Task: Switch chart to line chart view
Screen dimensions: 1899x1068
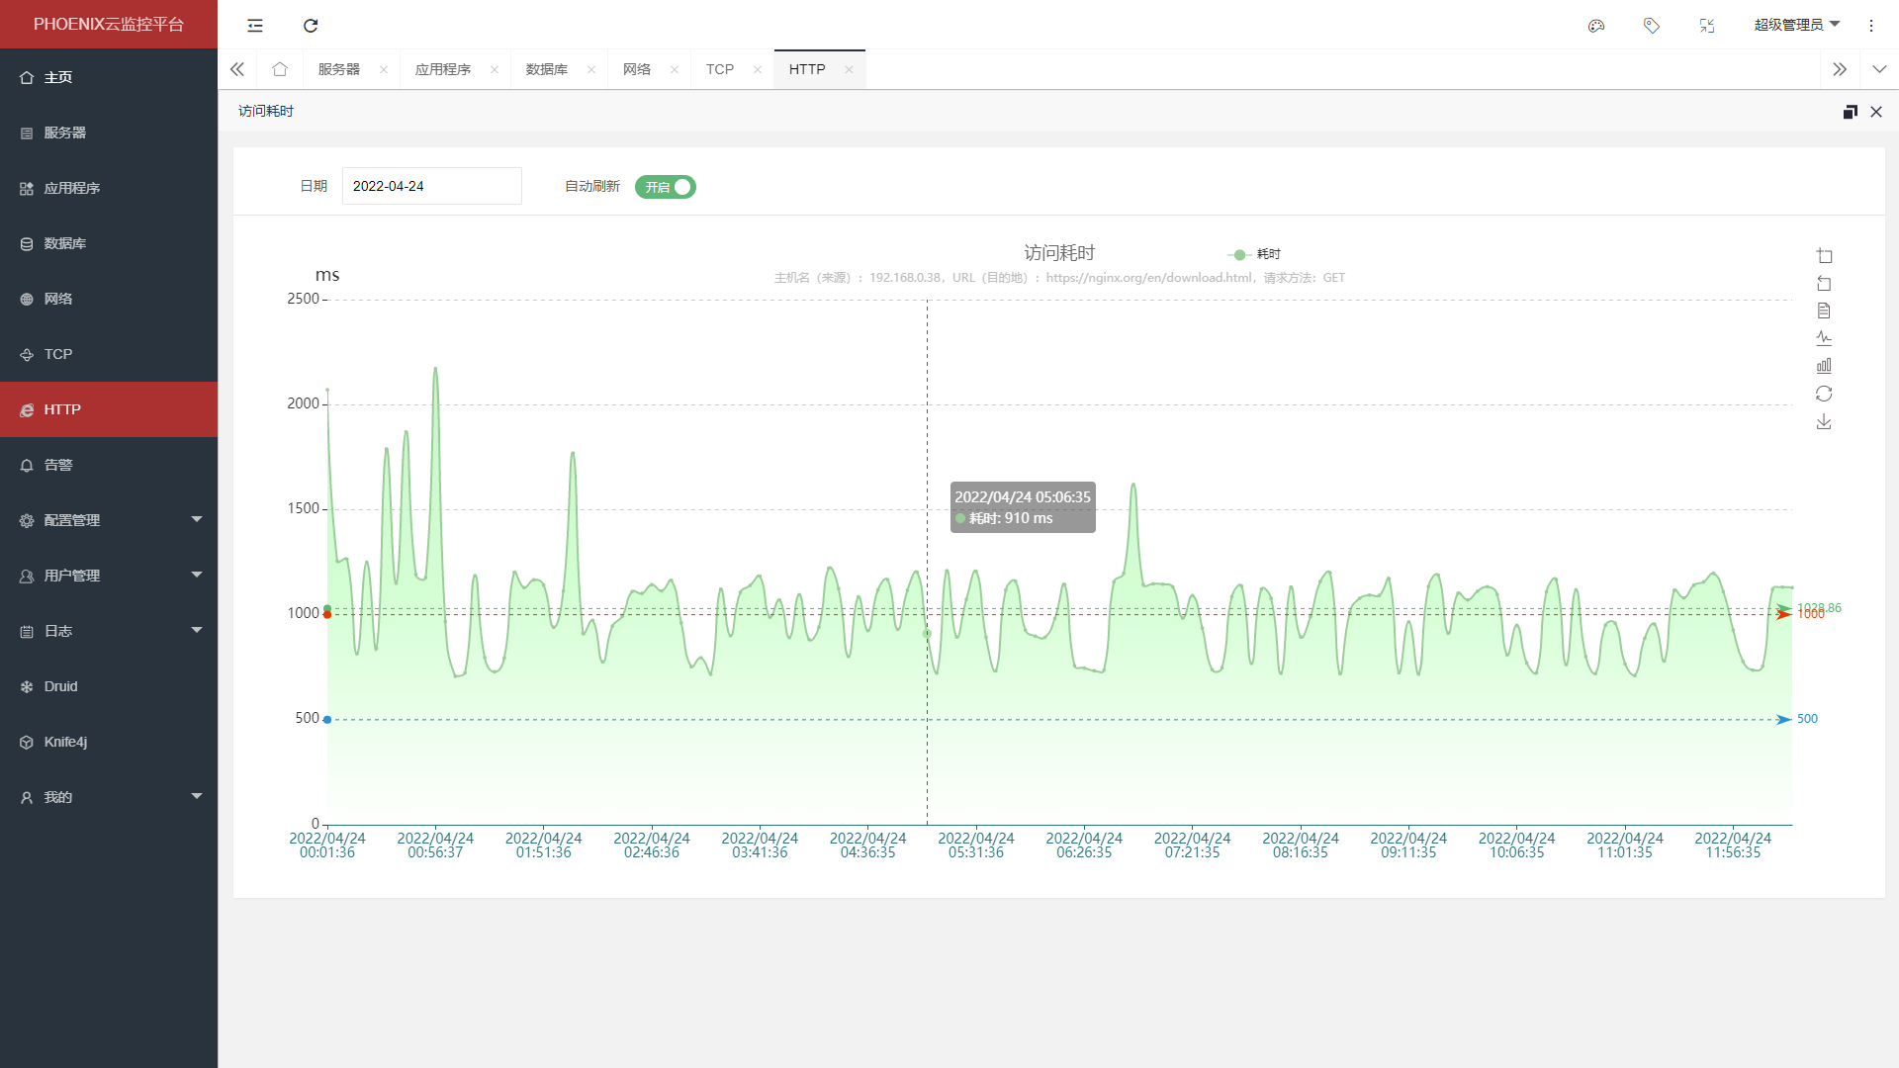Action: point(1824,338)
